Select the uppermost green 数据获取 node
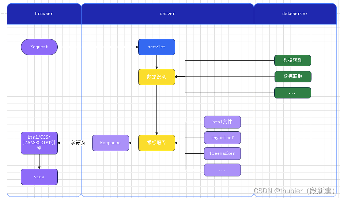The width and height of the screenshot is (340, 198). point(292,60)
